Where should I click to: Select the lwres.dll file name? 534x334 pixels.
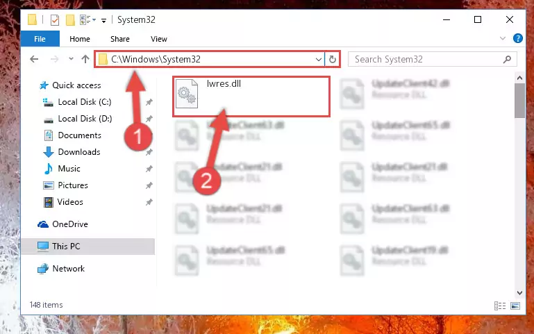224,84
